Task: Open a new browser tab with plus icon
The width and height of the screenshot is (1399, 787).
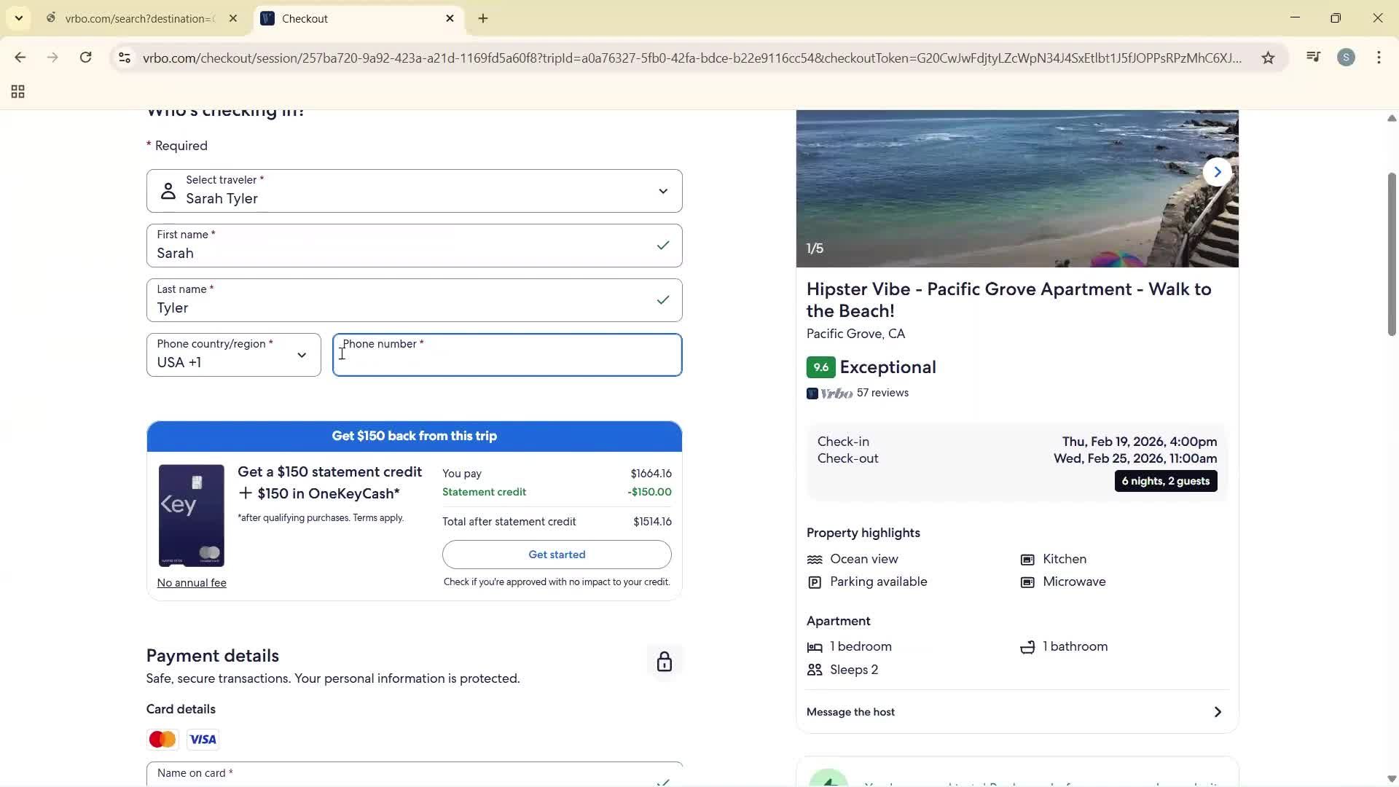Action: (483, 18)
